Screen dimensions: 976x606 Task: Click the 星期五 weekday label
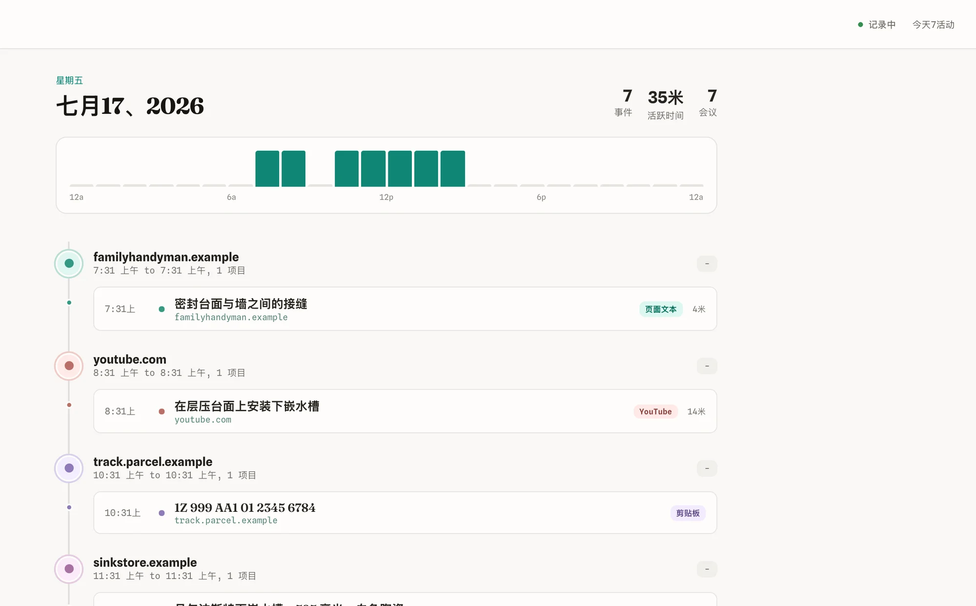tap(69, 81)
